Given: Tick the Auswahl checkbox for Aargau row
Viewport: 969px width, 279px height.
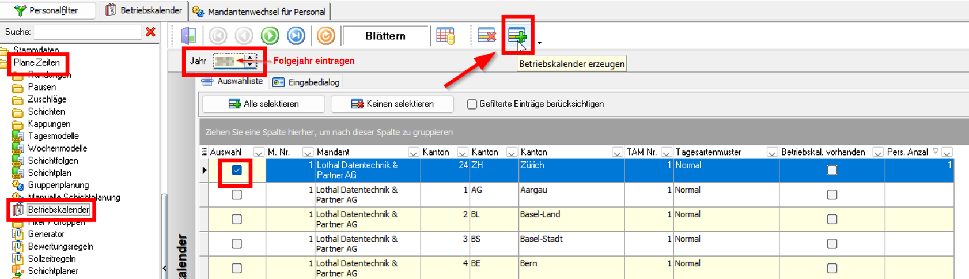Looking at the screenshot, I should tap(236, 195).
